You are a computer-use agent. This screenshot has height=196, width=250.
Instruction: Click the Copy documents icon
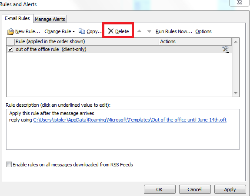click(x=82, y=31)
